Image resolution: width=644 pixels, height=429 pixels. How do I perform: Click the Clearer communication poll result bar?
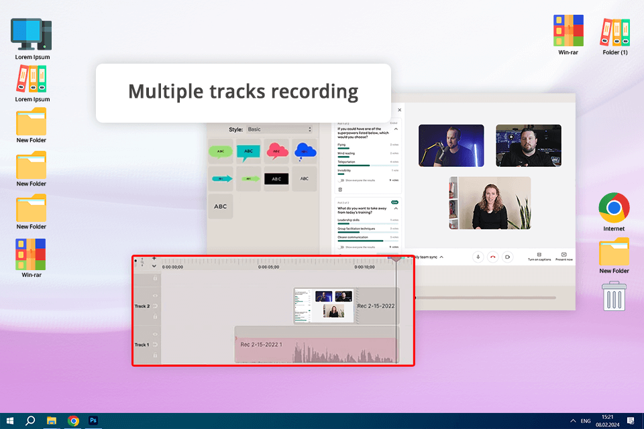point(368,241)
